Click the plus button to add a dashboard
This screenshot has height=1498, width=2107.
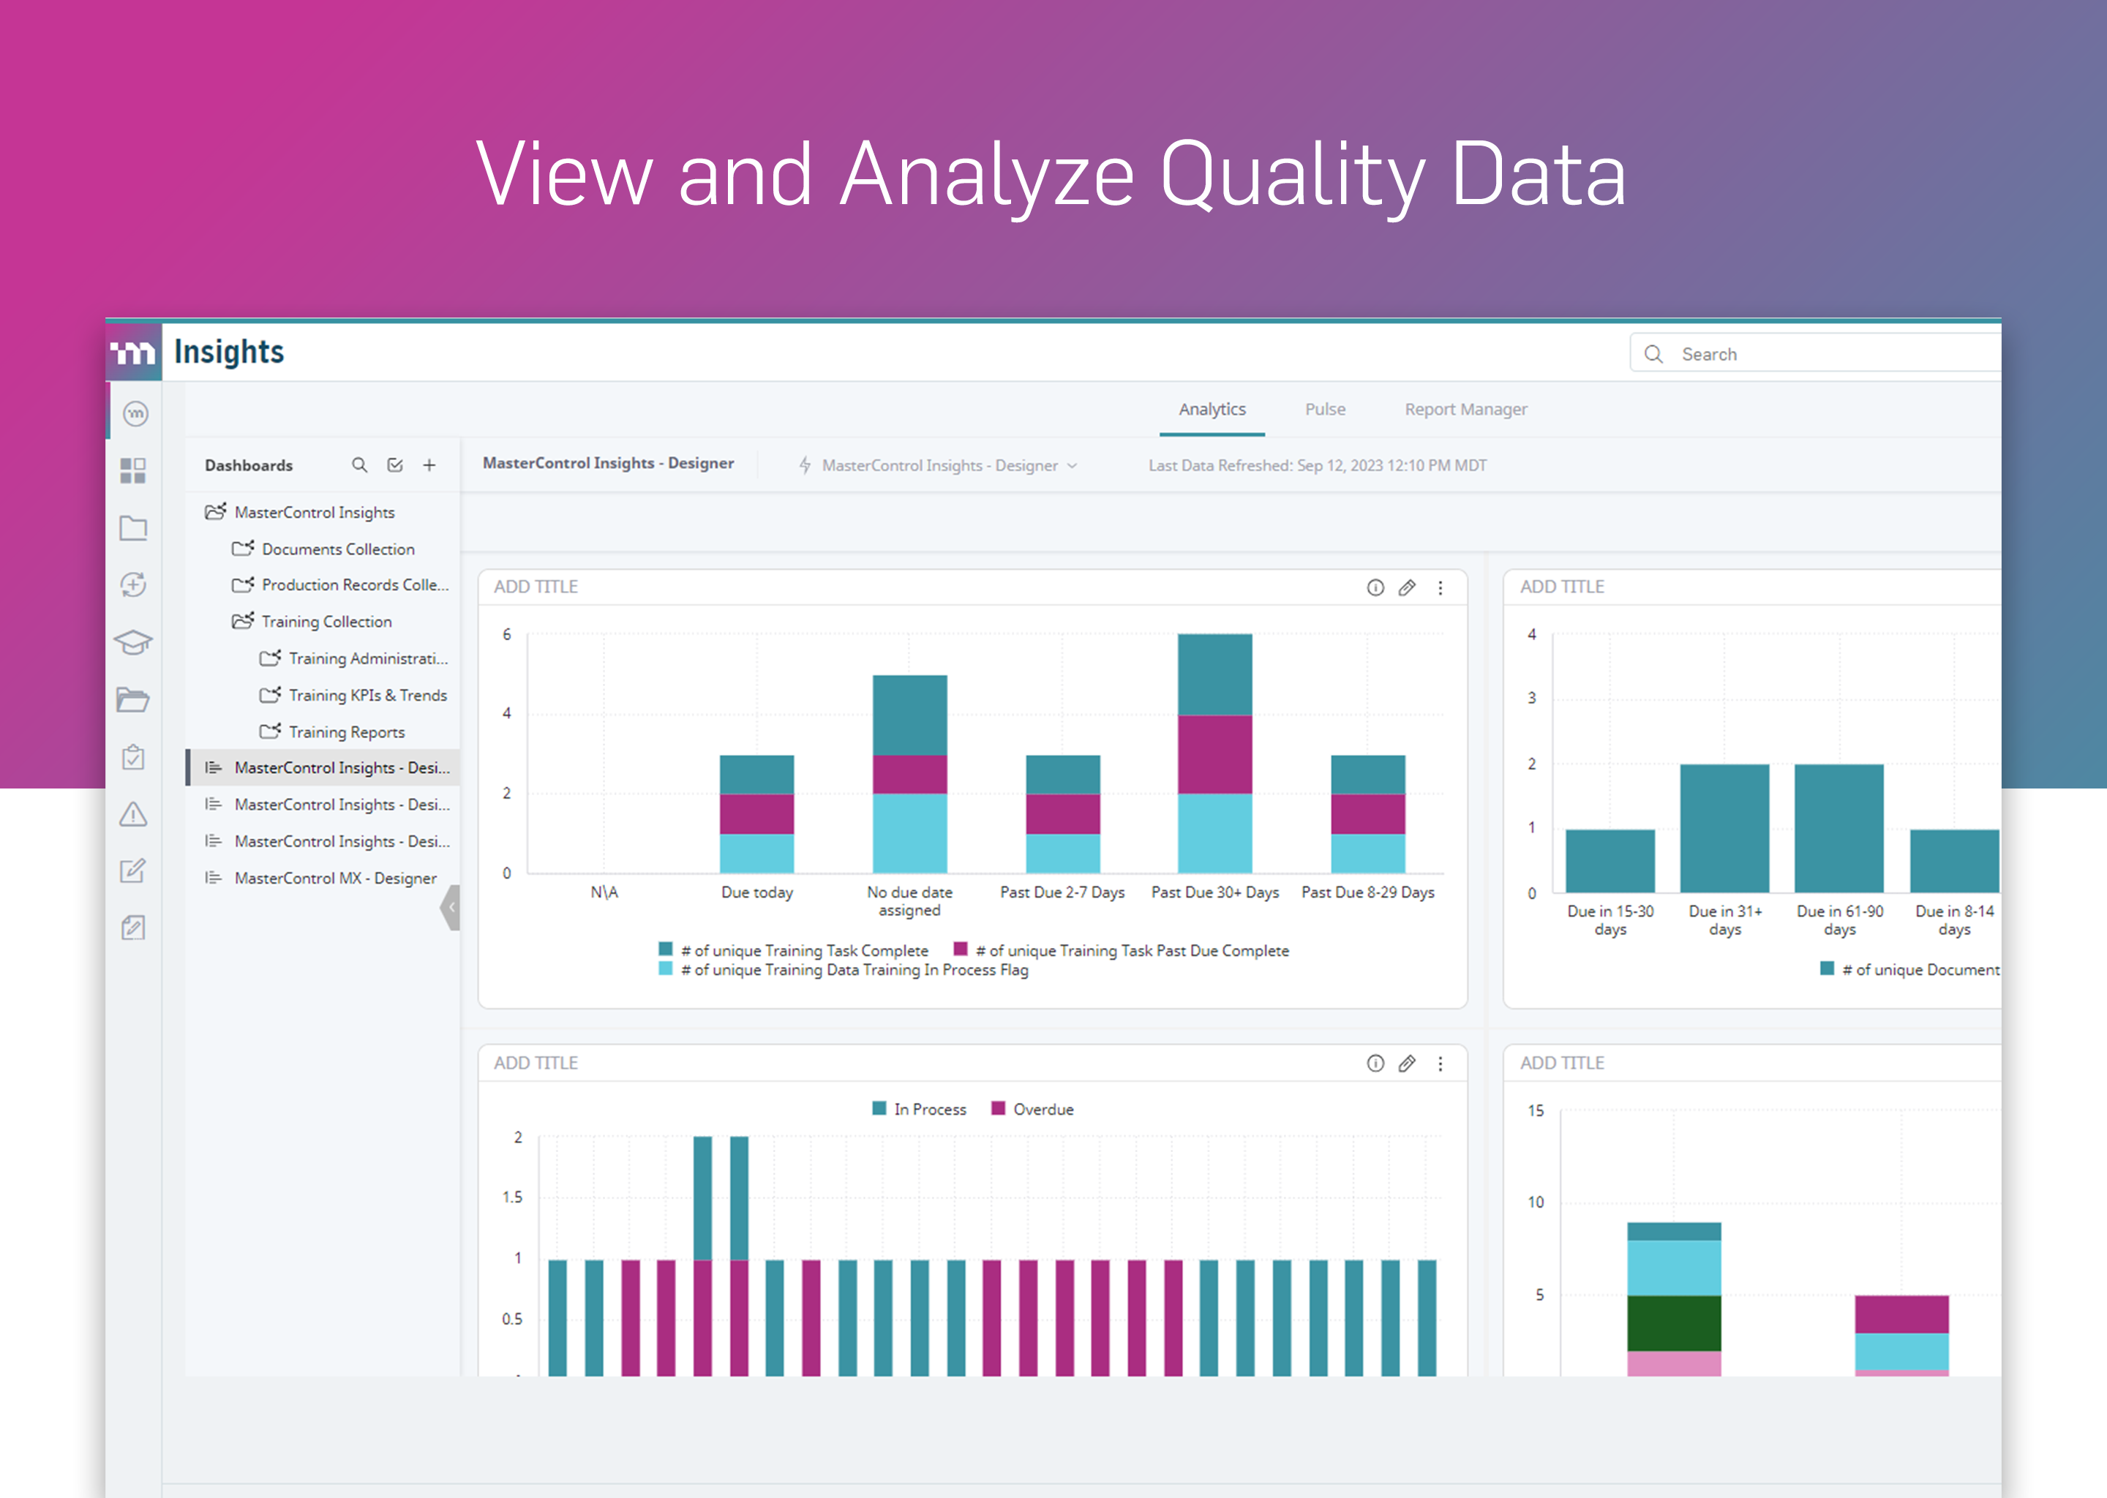[x=430, y=465]
